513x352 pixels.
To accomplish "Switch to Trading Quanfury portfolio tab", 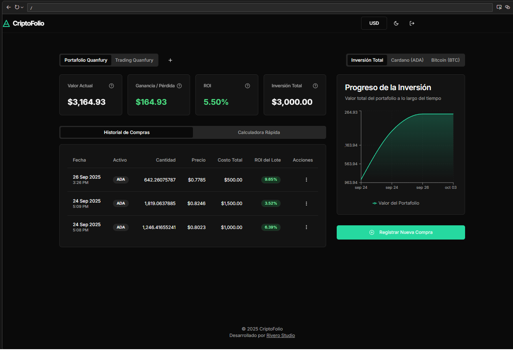I will coord(134,60).
